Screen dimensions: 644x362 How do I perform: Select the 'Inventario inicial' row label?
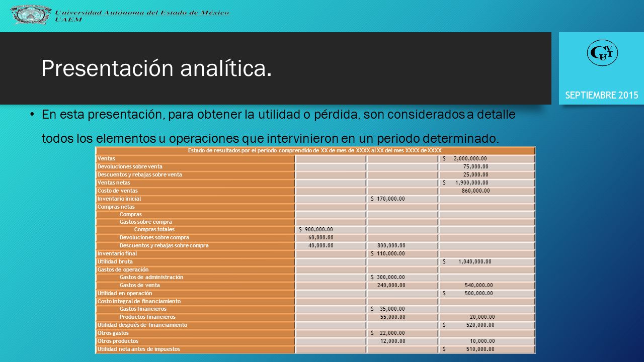(x=119, y=199)
